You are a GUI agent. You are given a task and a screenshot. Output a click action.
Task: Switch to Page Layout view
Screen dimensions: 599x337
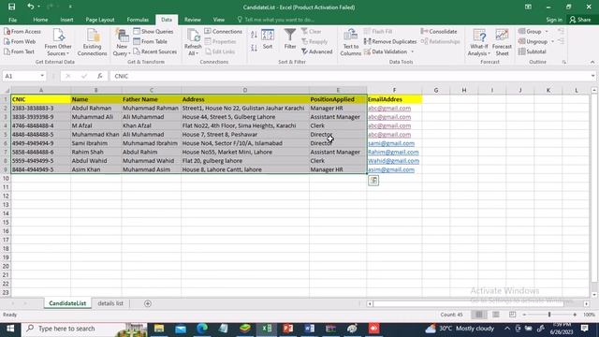pyautogui.click(x=495, y=315)
